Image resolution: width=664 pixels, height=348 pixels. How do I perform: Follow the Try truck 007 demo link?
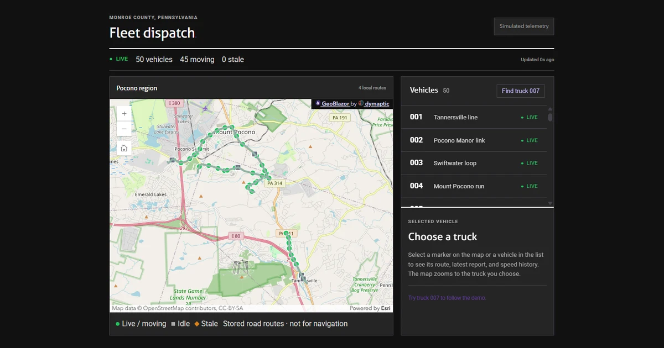pyautogui.click(x=447, y=298)
